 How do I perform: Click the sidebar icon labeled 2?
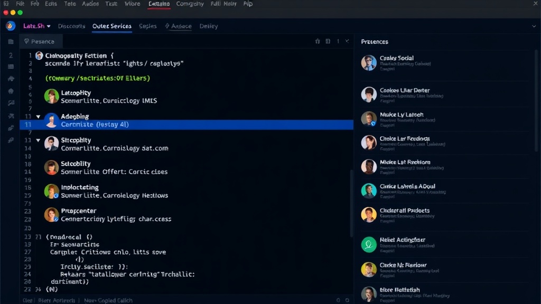11,55
